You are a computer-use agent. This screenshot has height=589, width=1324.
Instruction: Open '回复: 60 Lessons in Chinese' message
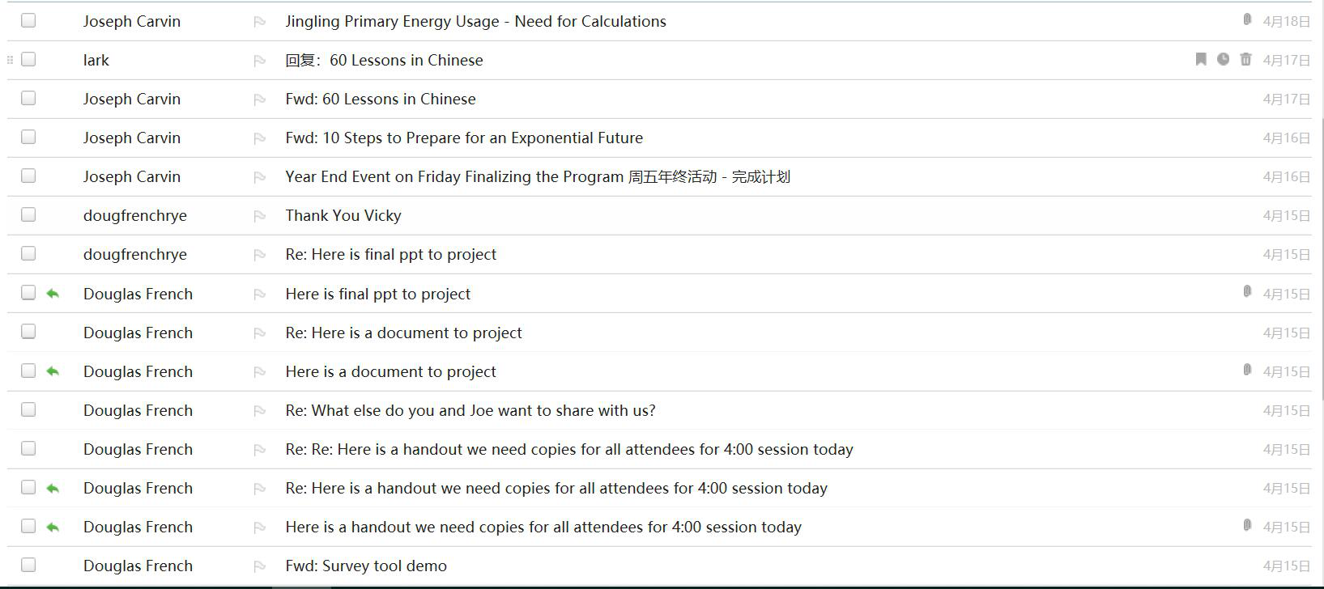coord(384,60)
